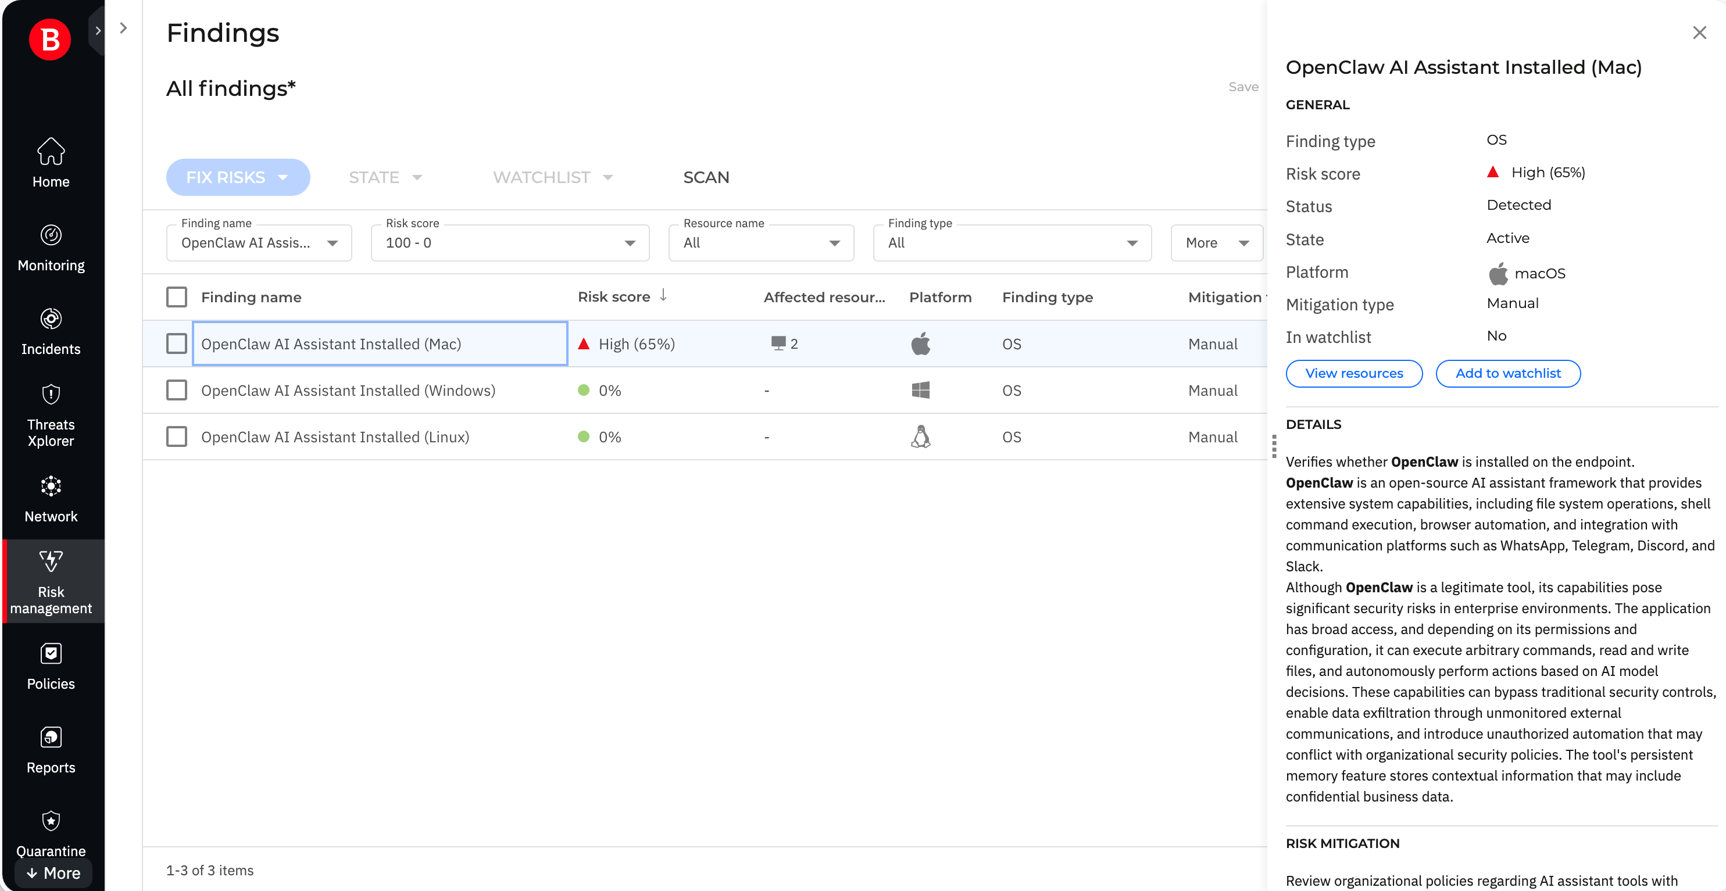Select all findings using the header checkbox
This screenshot has width=1726, height=891.
click(x=176, y=297)
